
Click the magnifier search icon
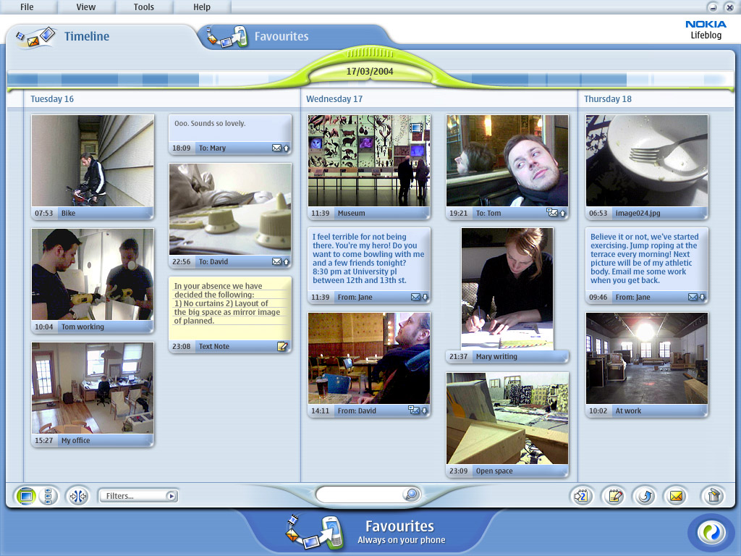pos(411,494)
